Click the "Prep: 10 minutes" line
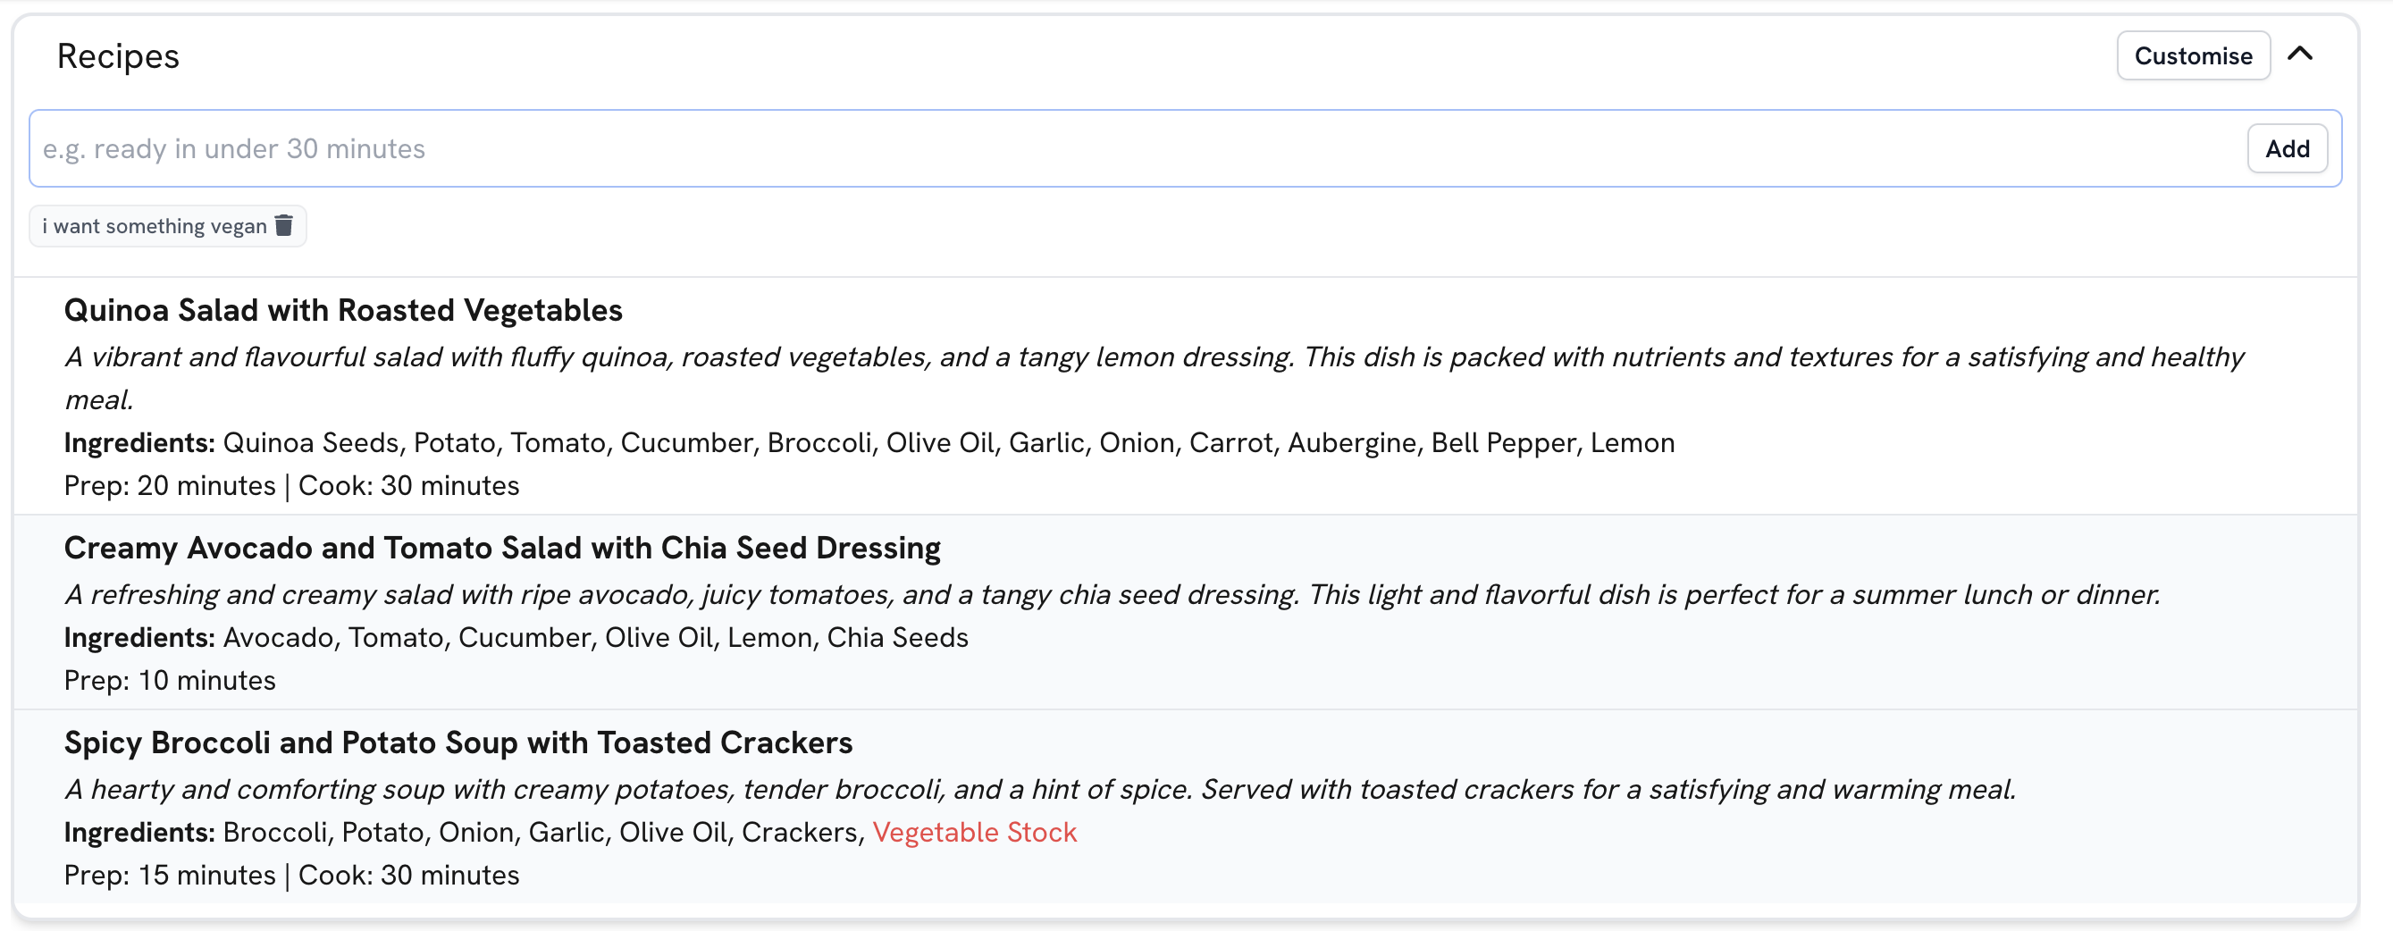 pos(170,680)
